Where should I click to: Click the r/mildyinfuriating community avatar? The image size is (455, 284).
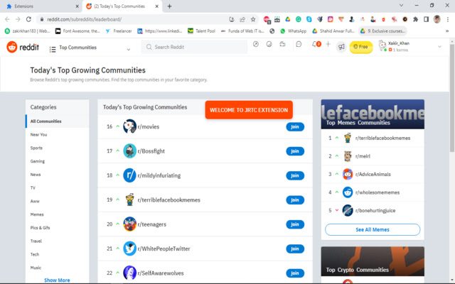129,175
